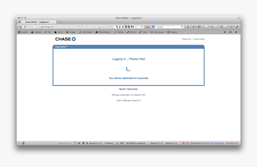Expand the Cookies dropdown menu

(x=37, y=32)
